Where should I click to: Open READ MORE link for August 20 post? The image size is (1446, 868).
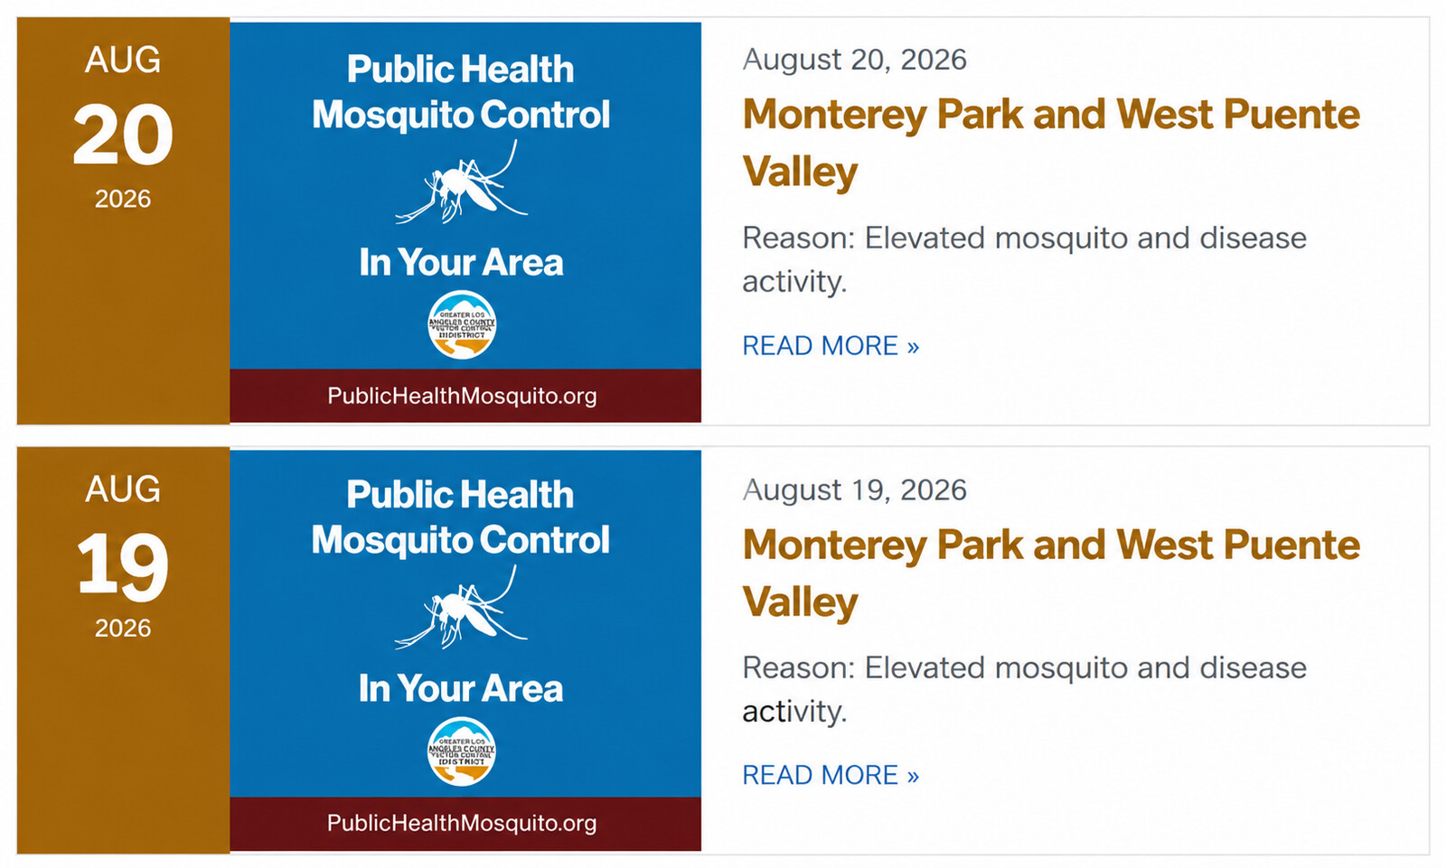pyautogui.click(x=831, y=346)
